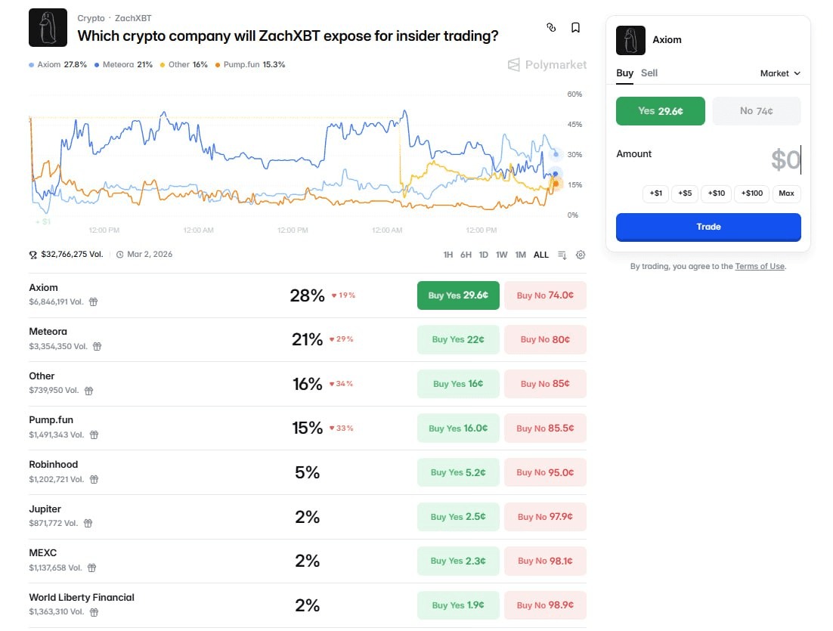
Task: Click the gift icon beside Robinhood volume
Action: coord(94,479)
